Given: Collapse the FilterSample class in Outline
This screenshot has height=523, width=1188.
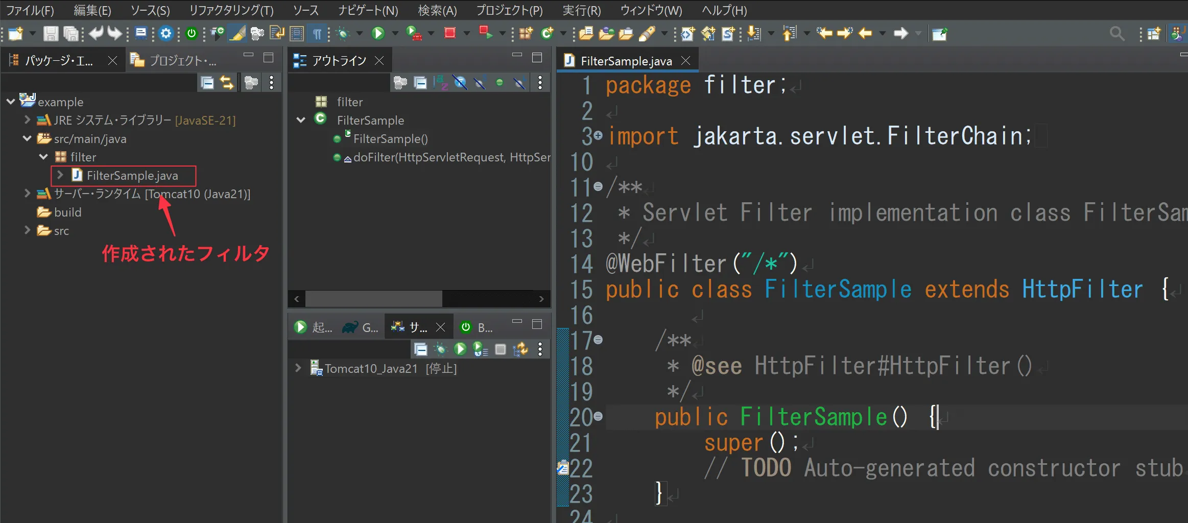Looking at the screenshot, I should click(x=301, y=120).
